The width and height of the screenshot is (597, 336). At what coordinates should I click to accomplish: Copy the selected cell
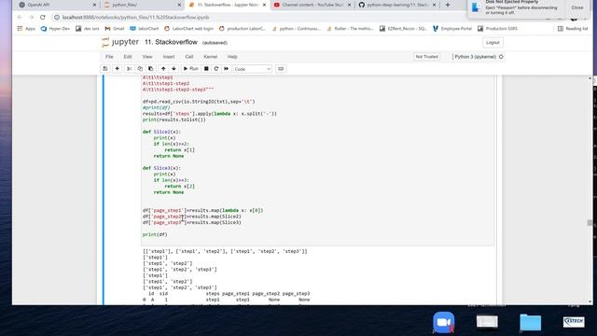click(140, 69)
